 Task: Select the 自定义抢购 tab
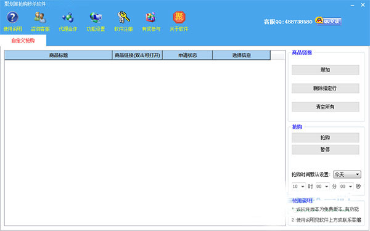tap(23, 41)
